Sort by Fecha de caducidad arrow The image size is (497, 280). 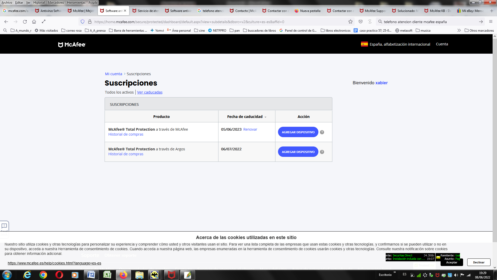(x=265, y=117)
